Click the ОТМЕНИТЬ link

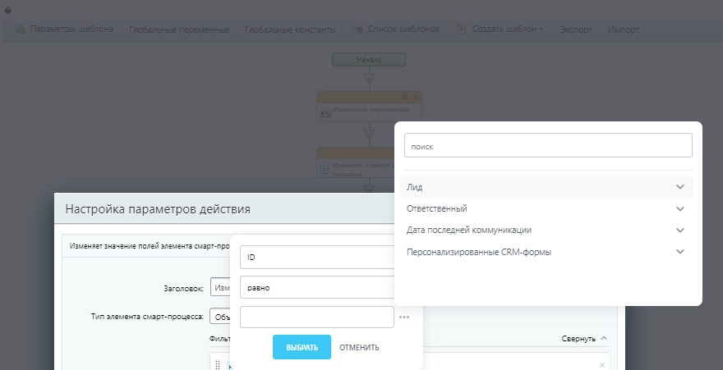click(x=359, y=348)
